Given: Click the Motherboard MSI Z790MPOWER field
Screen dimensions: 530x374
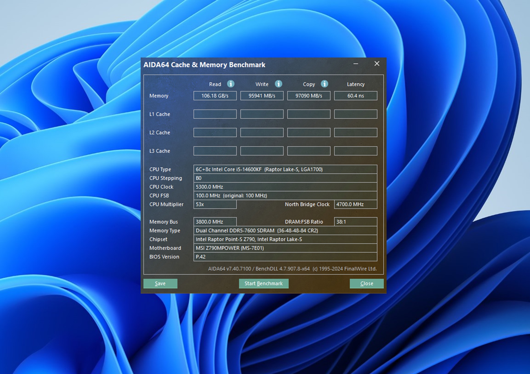Looking at the screenshot, I should [285, 248].
